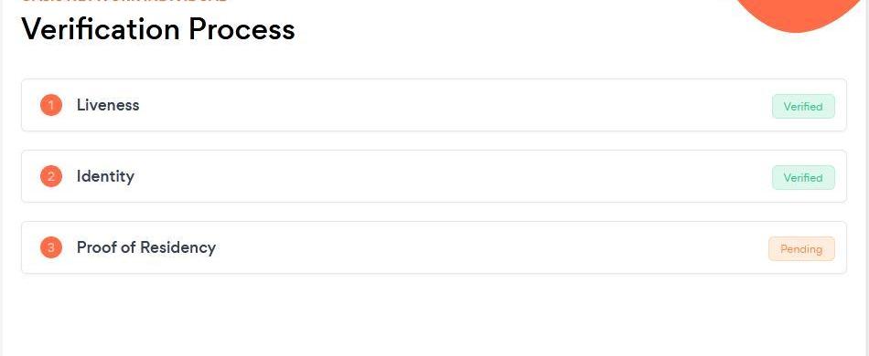Image resolution: width=869 pixels, height=356 pixels.
Task: Select the Liveness step label
Action: (108, 105)
